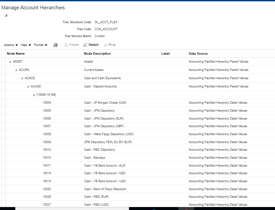
Task: Collapse the ASSET tree node
Action: [x=9, y=61]
